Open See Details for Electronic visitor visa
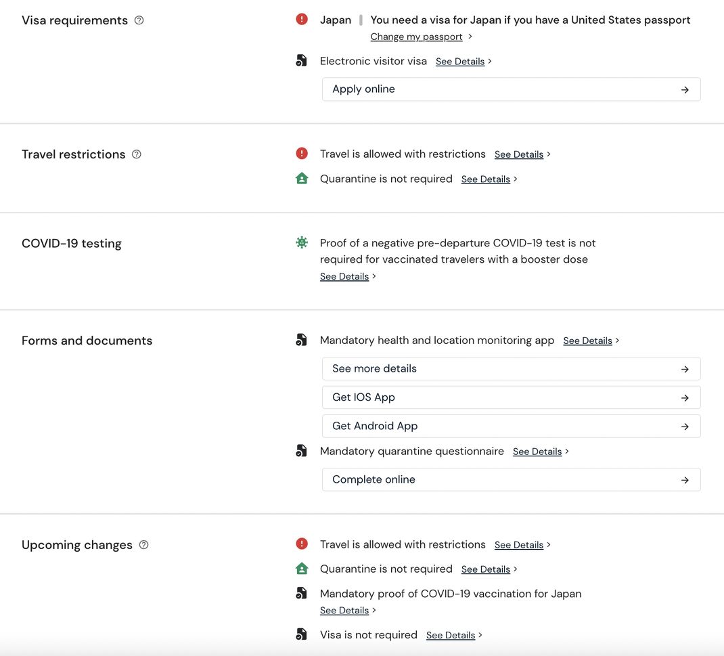This screenshot has height=656, width=724. tap(460, 62)
